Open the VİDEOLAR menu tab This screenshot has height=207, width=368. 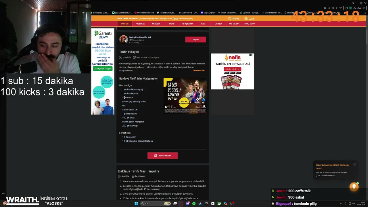coord(140,24)
